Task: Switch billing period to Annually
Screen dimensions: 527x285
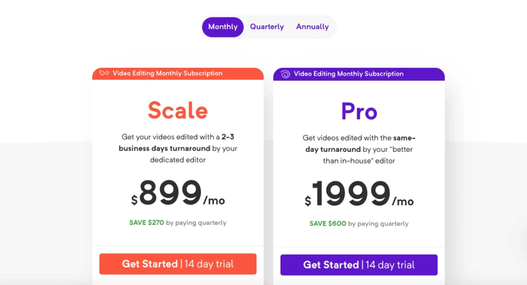Action: pyautogui.click(x=312, y=27)
